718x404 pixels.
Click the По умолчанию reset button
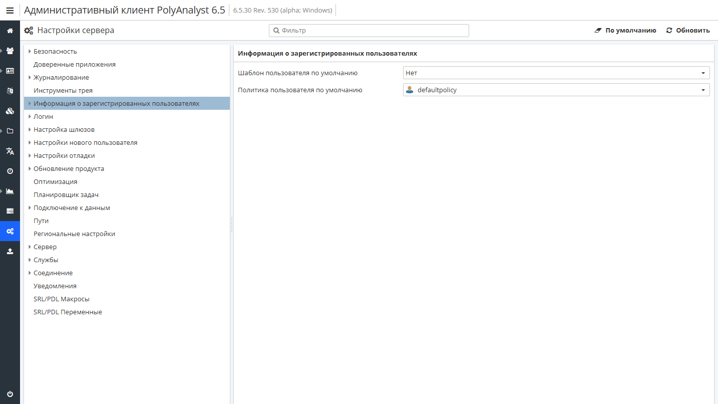click(625, 31)
